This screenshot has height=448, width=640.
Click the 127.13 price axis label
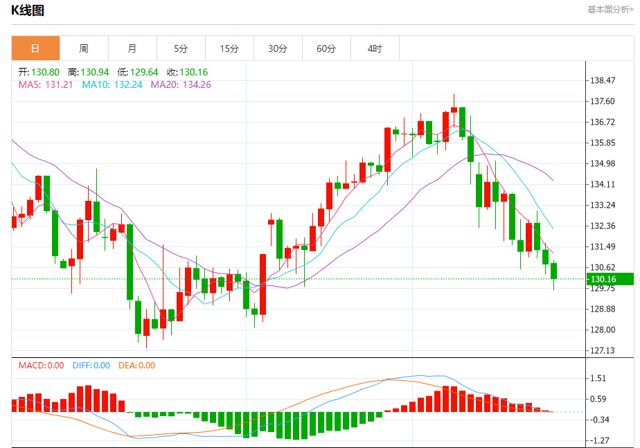coord(603,350)
